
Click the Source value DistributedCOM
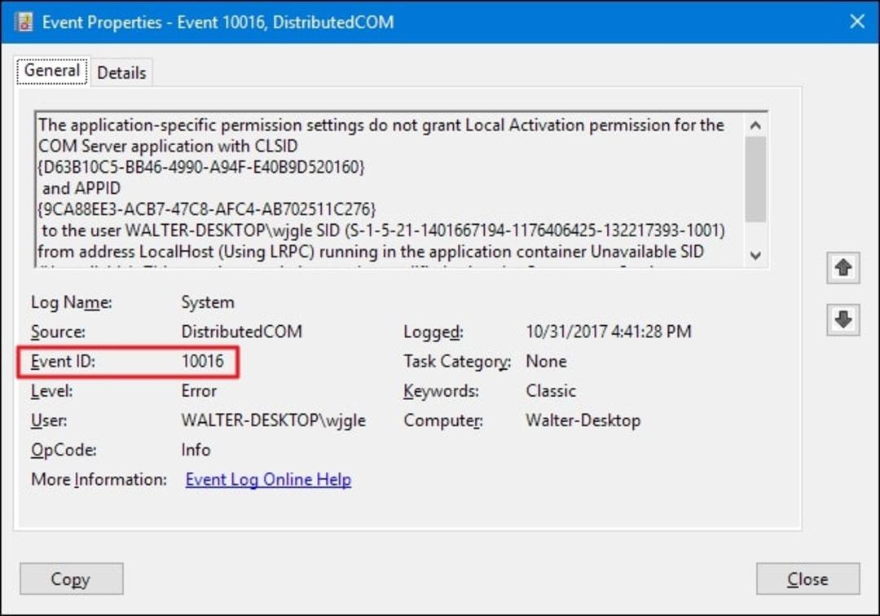click(x=241, y=332)
